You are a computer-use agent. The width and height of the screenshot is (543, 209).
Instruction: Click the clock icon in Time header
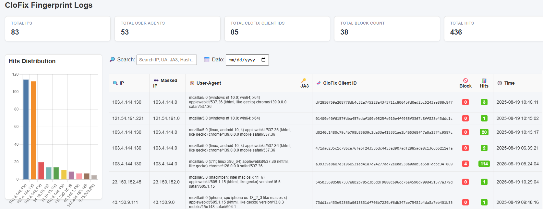(x=500, y=83)
